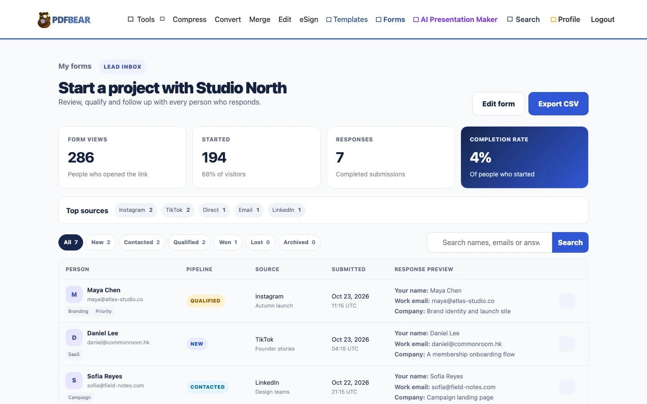The width and height of the screenshot is (647, 404).
Task: Open Search in the navigation bar
Action: [523, 19]
